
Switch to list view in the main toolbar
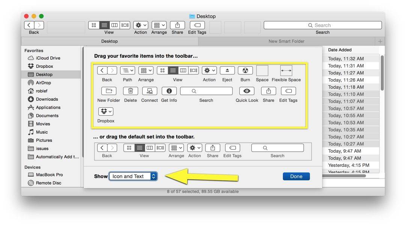104,25
